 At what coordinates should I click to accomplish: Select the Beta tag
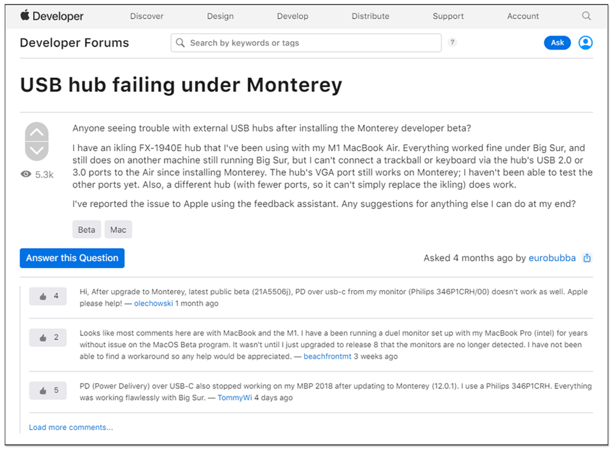point(86,229)
